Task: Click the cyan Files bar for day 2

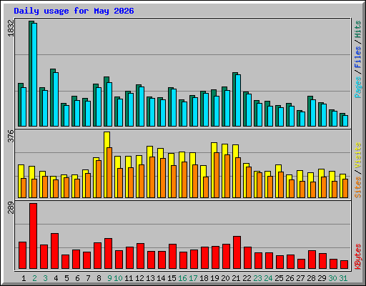Action: (x=34, y=74)
